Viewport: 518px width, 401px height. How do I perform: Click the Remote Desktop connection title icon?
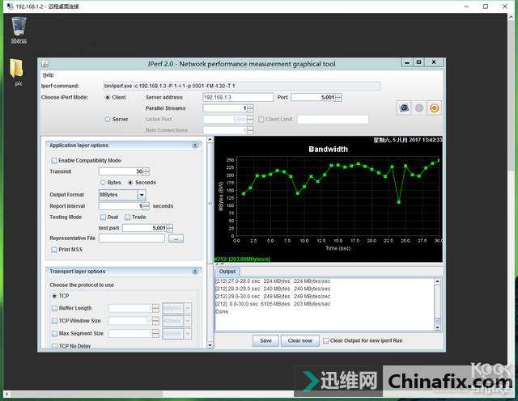(10, 6)
